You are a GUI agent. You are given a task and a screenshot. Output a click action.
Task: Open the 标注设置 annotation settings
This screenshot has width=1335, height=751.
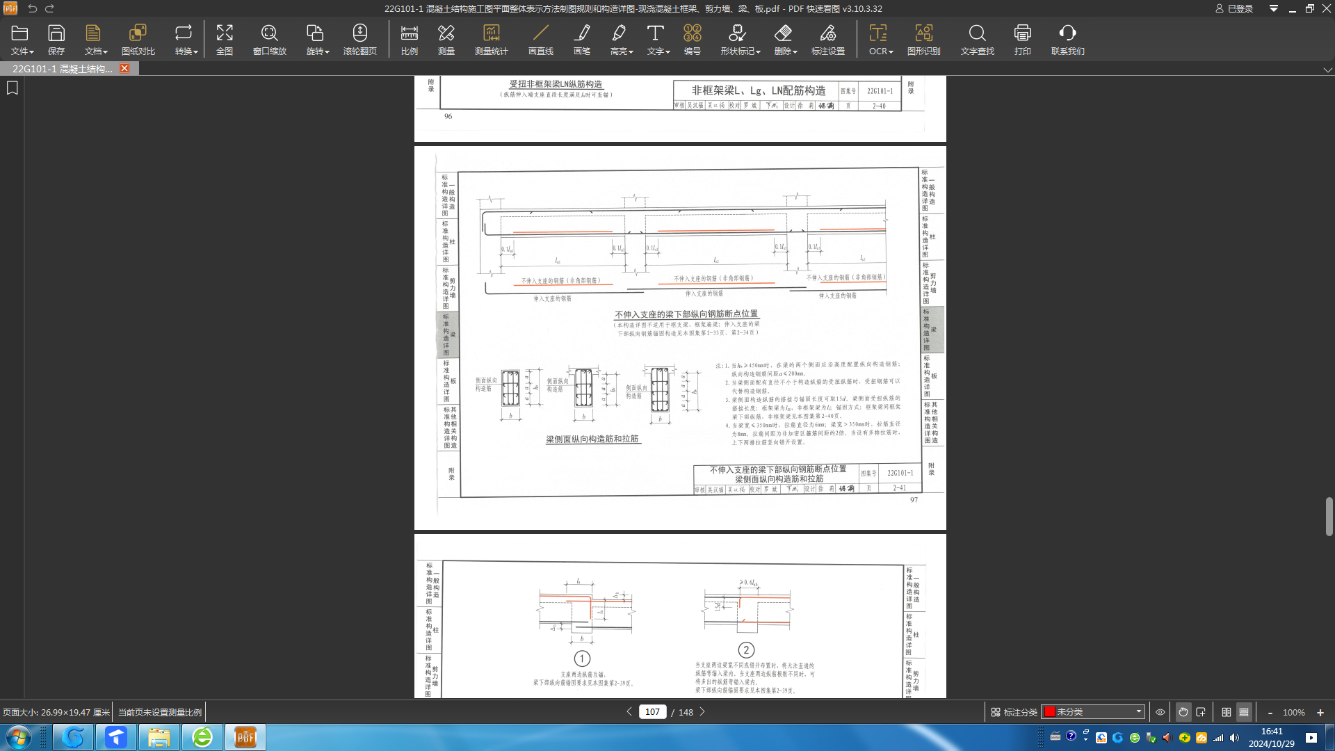click(x=827, y=39)
